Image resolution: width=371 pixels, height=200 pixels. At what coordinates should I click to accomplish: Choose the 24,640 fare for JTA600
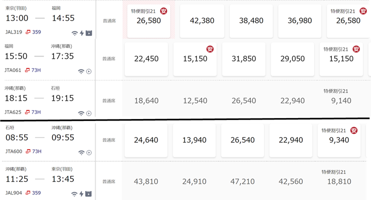click(x=147, y=140)
